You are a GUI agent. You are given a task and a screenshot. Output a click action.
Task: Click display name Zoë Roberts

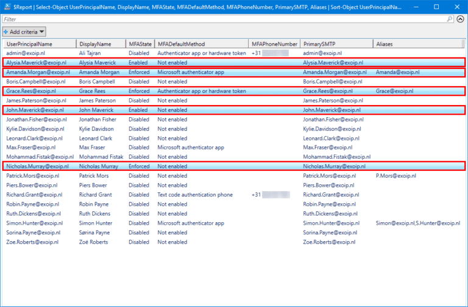click(93, 242)
